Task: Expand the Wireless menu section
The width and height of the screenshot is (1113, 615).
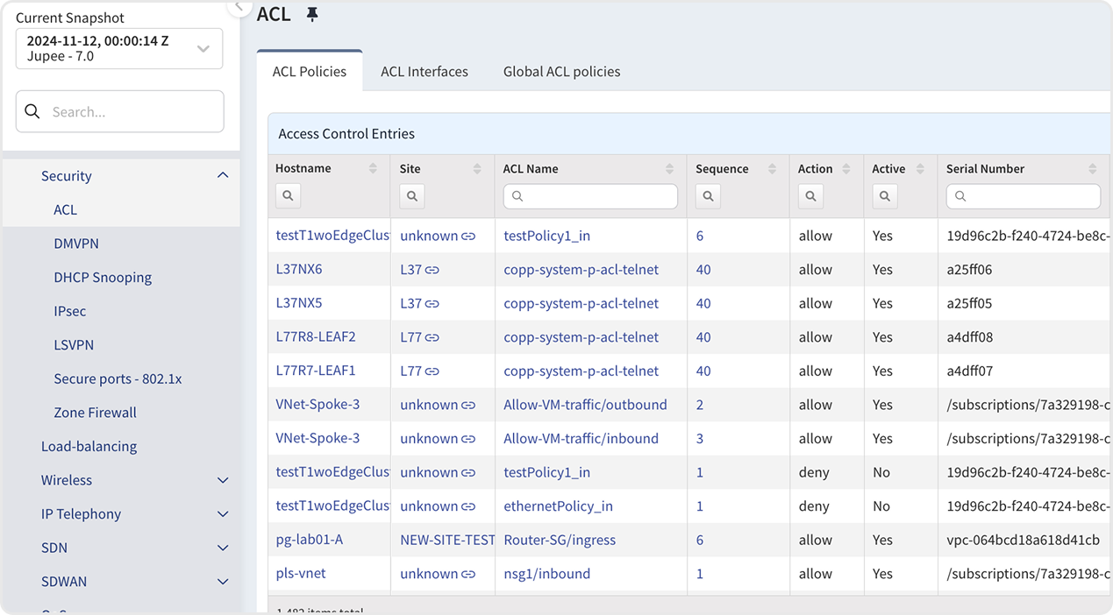Action: [x=223, y=480]
